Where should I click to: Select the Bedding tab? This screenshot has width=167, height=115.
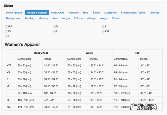tap(30, 18)
